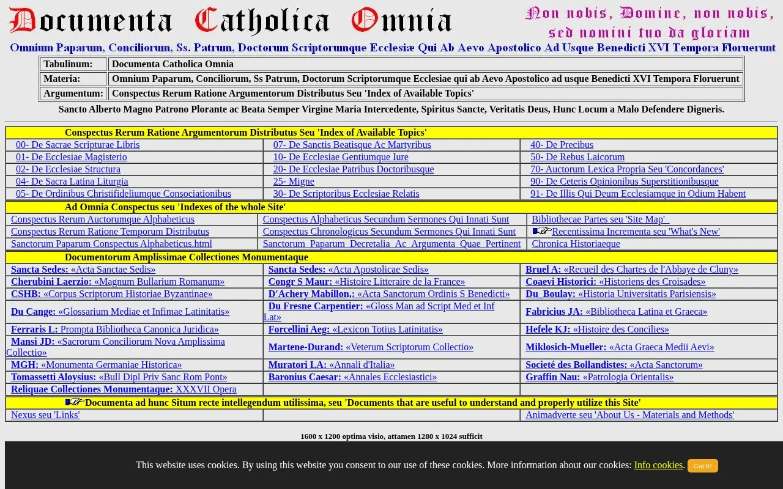Open the Chronica Historiaeque link

(576, 244)
